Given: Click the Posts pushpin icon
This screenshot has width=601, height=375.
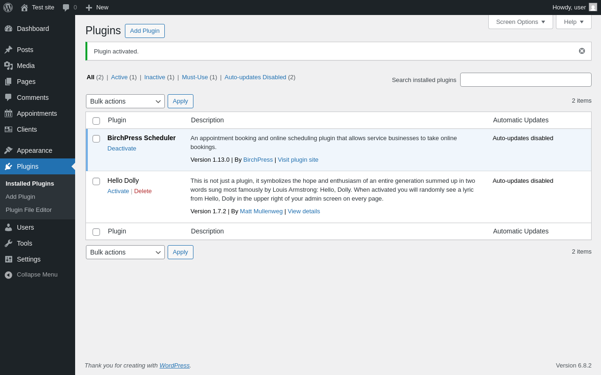Looking at the screenshot, I should [8, 50].
